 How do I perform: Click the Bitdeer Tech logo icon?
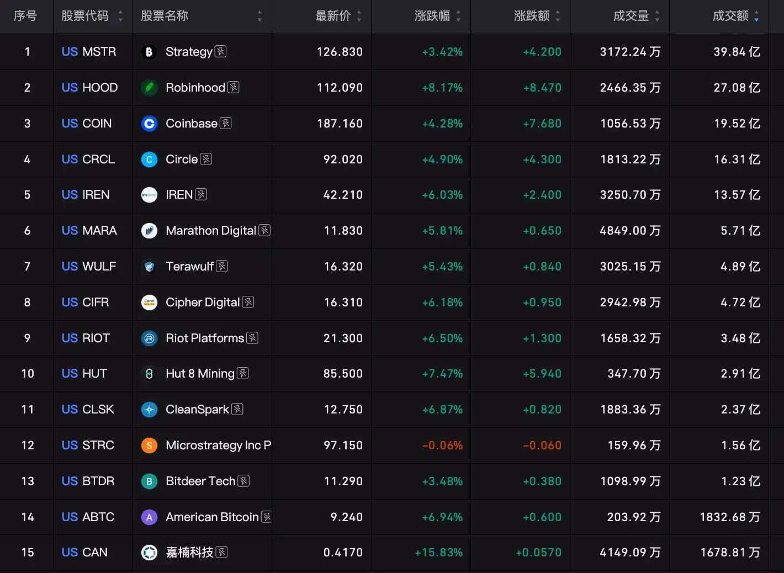click(149, 481)
